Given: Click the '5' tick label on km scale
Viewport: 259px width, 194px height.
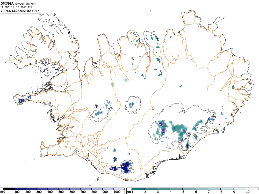Looking at the screenshot, I should [183, 192].
